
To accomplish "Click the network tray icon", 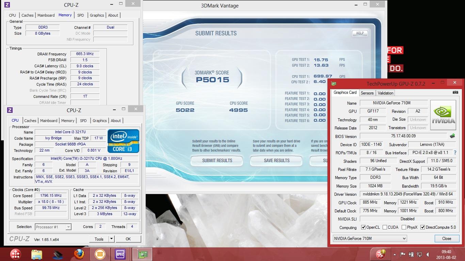I will [419, 254].
